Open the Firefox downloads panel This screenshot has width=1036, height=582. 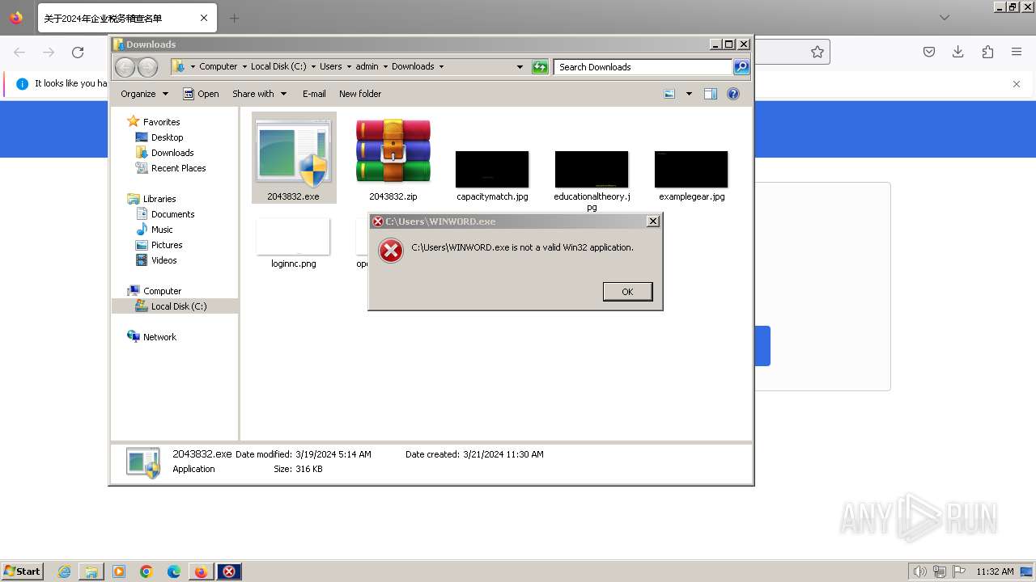tap(958, 52)
